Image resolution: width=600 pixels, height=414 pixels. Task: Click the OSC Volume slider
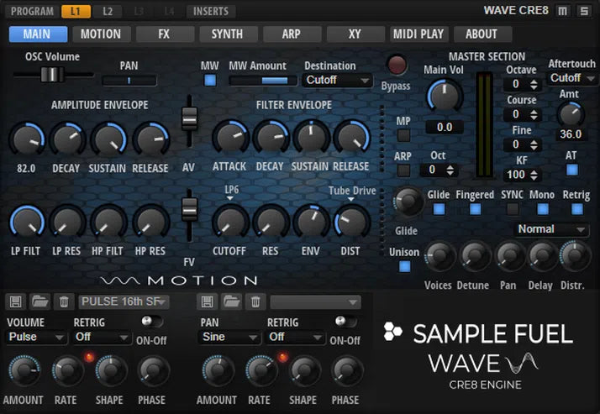click(53, 75)
